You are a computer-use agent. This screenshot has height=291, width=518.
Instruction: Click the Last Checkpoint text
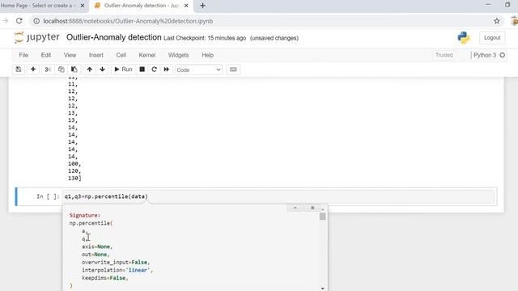coord(205,38)
